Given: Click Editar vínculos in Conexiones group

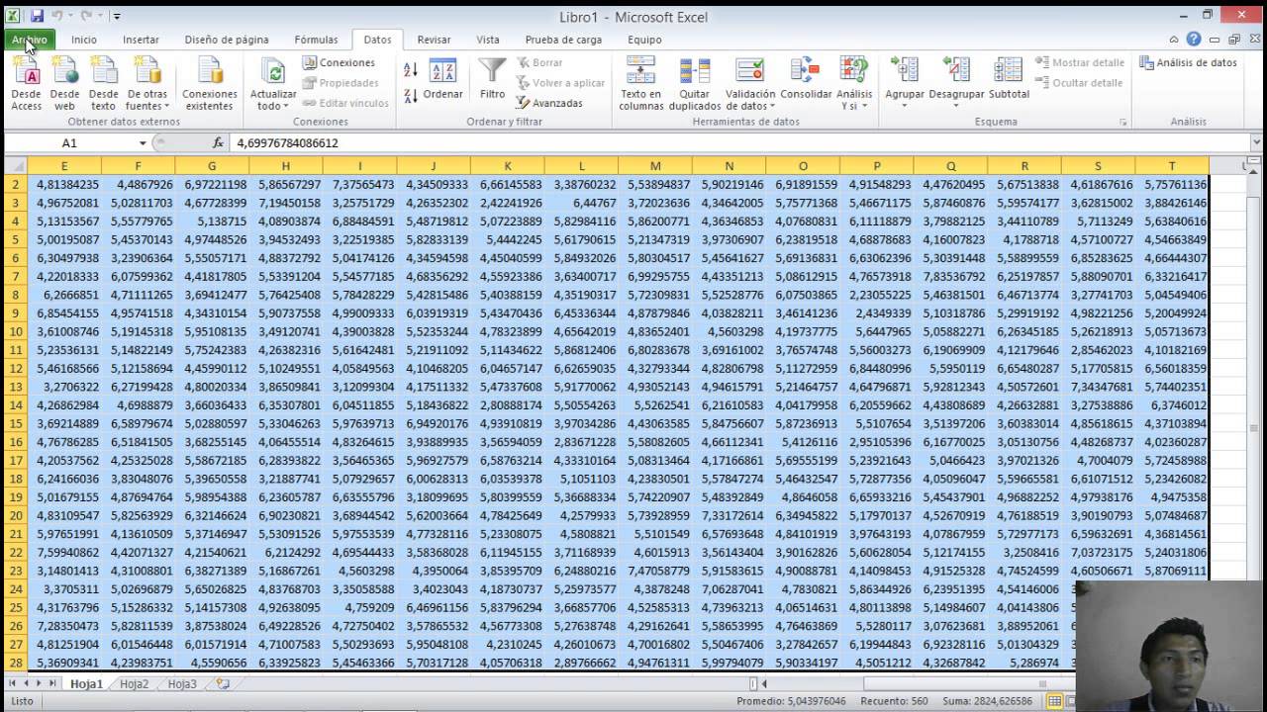Looking at the screenshot, I should point(345,103).
